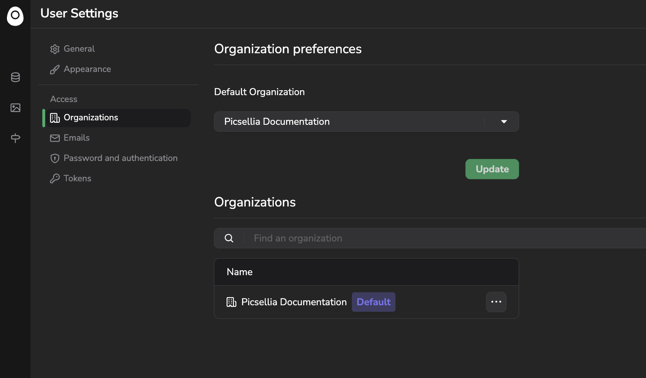Open the Tokens settings page
Screen dimensions: 646x378
(x=77, y=178)
